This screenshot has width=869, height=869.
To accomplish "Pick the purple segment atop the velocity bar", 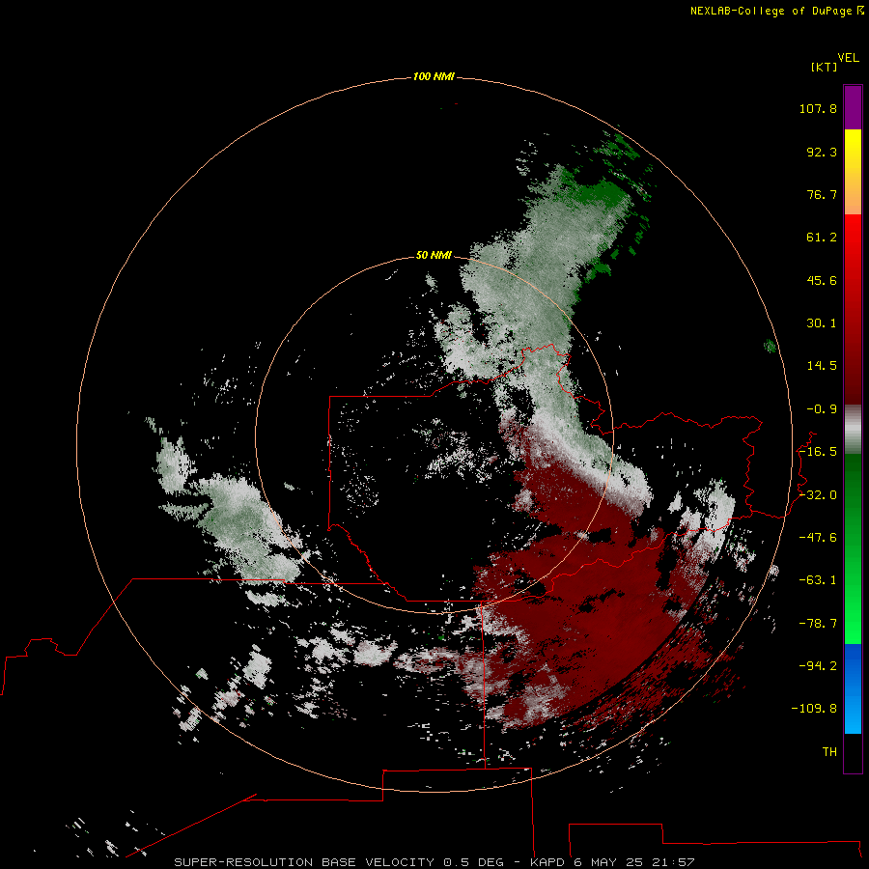I will tap(853, 107).
